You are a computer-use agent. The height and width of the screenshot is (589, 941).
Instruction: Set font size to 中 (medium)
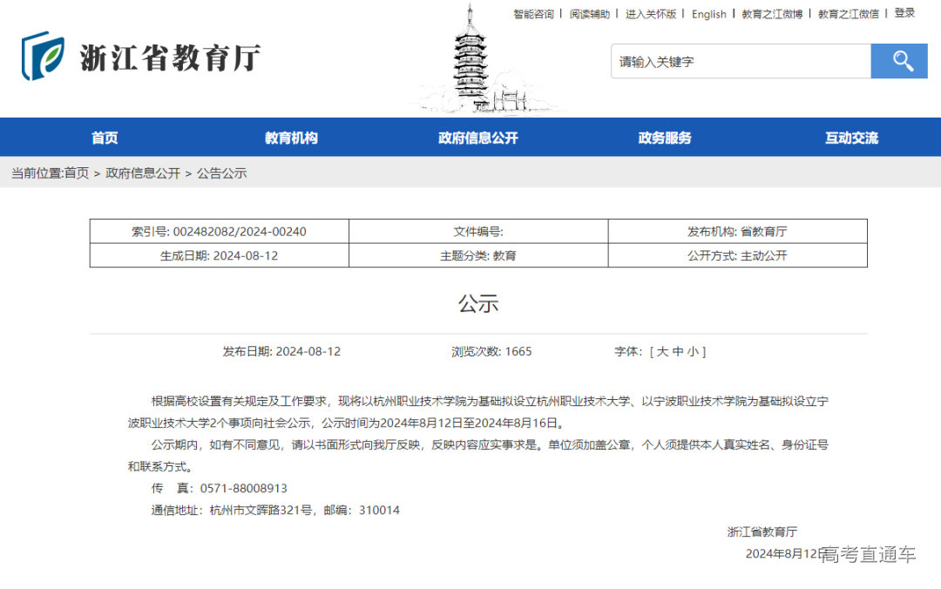point(680,351)
